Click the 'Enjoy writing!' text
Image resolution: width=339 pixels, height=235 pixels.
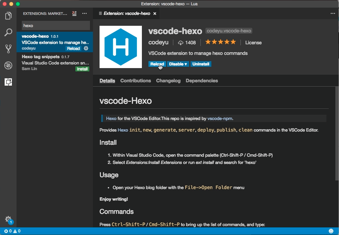point(114,199)
